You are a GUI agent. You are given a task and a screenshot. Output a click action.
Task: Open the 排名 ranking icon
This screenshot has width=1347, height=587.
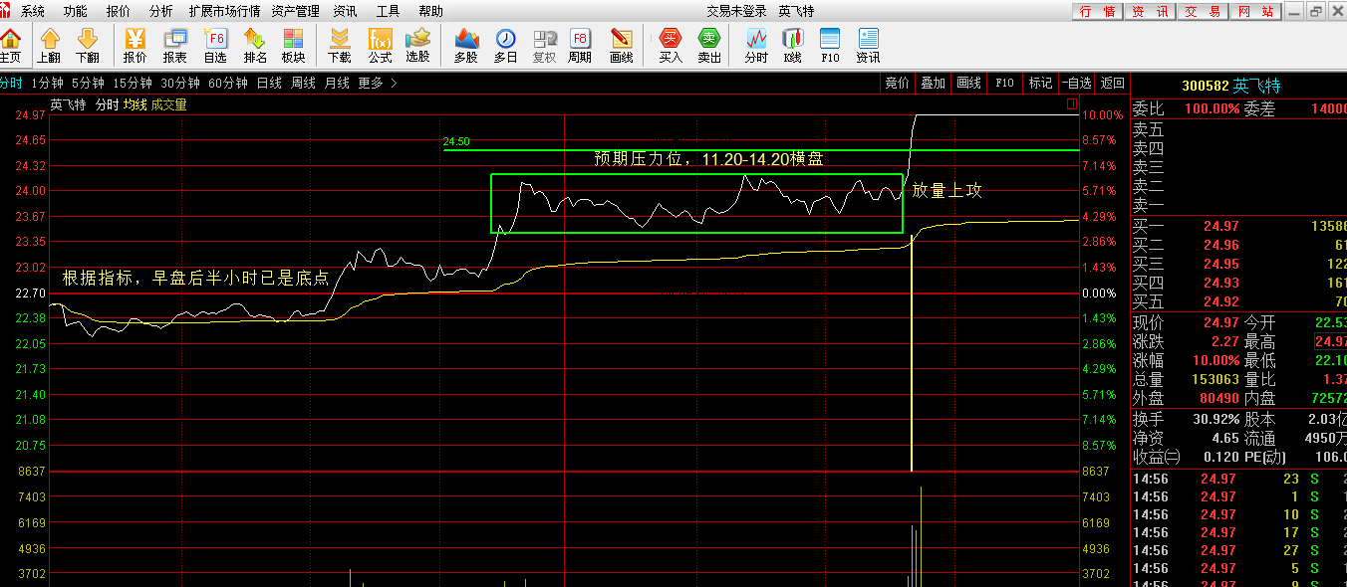pos(253,47)
